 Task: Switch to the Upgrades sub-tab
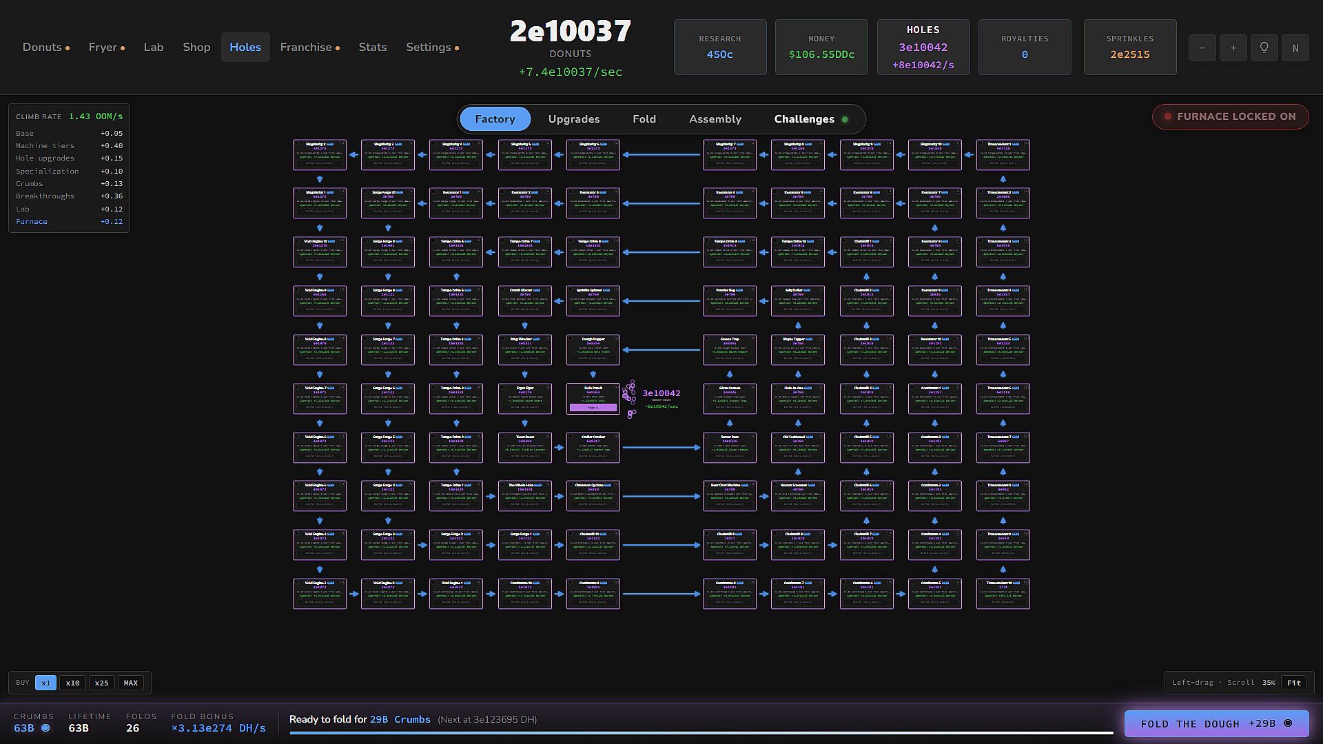pyautogui.click(x=574, y=119)
